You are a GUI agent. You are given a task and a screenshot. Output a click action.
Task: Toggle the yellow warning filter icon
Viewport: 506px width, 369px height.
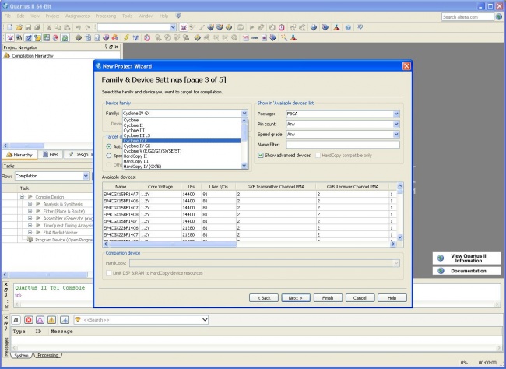[51, 320]
